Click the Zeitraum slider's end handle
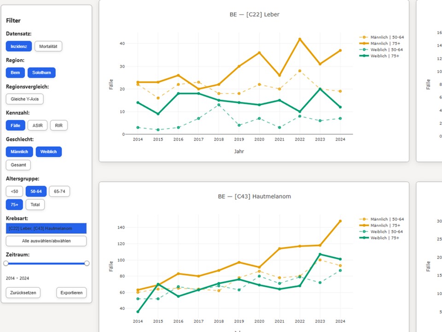This screenshot has width=442, height=332. pyautogui.click(x=87, y=263)
